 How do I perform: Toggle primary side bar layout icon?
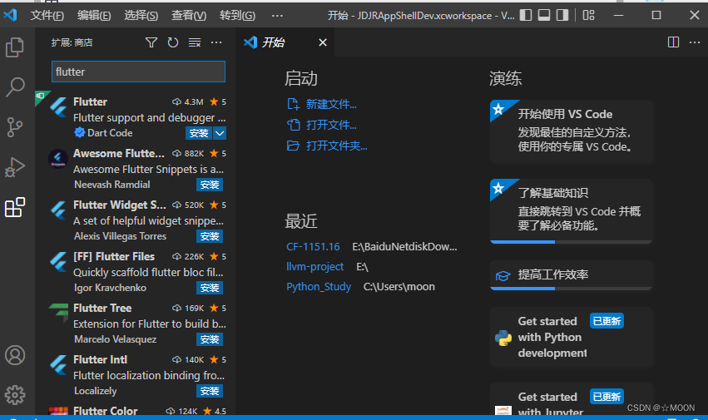click(526, 15)
